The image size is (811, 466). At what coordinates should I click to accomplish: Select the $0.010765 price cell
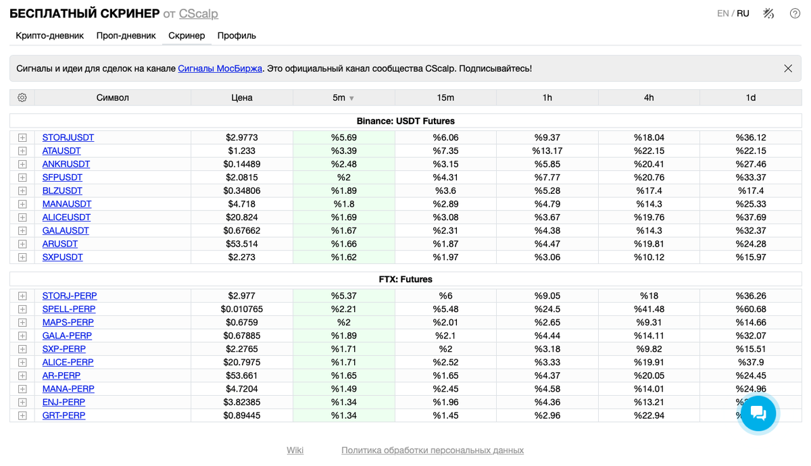[x=242, y=309]
